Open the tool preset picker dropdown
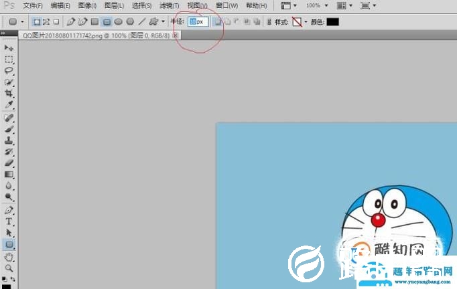Image resolution: width=457 pixels, height=289 pixels. click(23, 21)
